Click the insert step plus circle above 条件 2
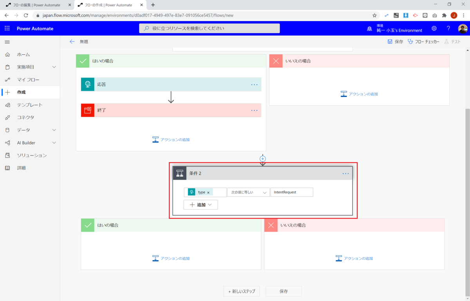The width and height of the screenshot is (470, 301). coord(263,159)
